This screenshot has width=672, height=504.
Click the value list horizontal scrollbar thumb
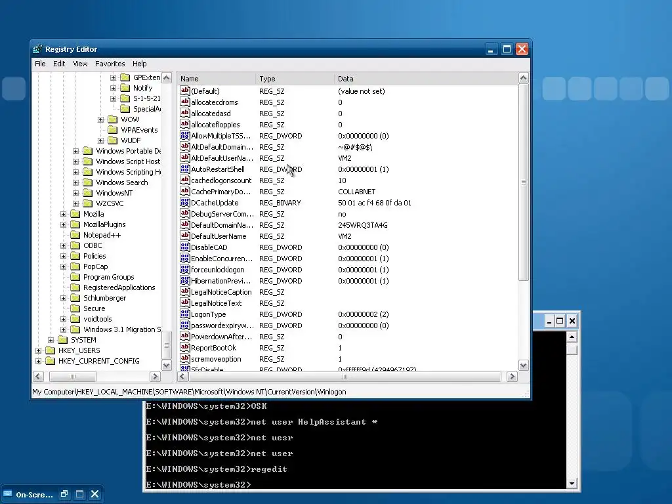point(345,377)
